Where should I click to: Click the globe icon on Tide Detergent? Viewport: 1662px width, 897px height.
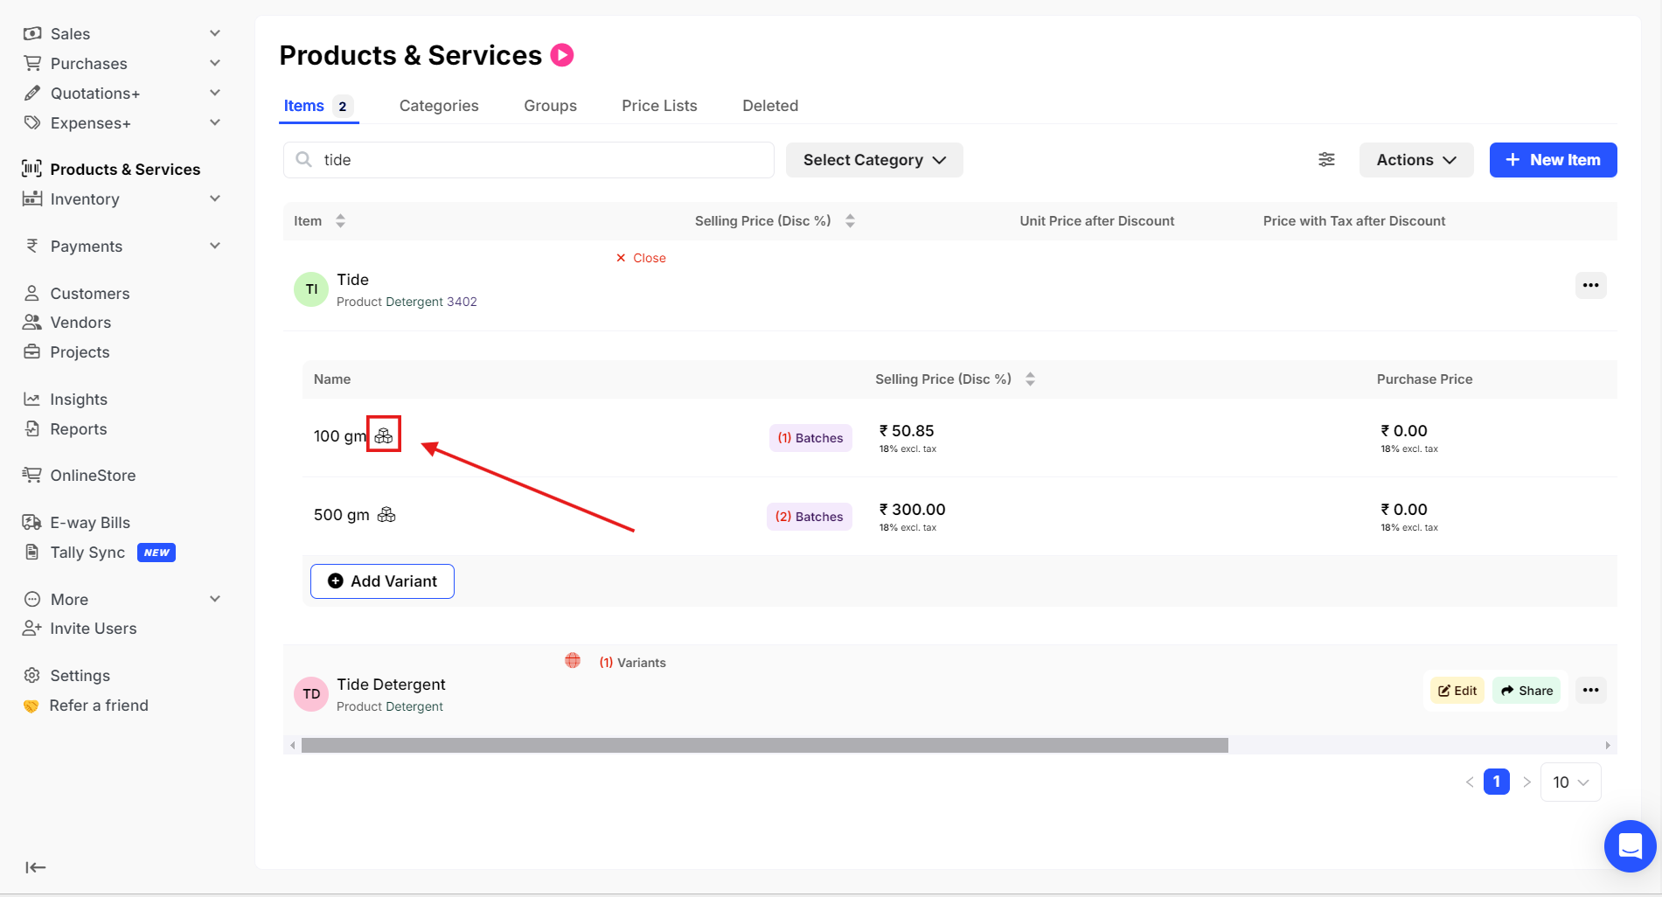[x=573, y=661]
